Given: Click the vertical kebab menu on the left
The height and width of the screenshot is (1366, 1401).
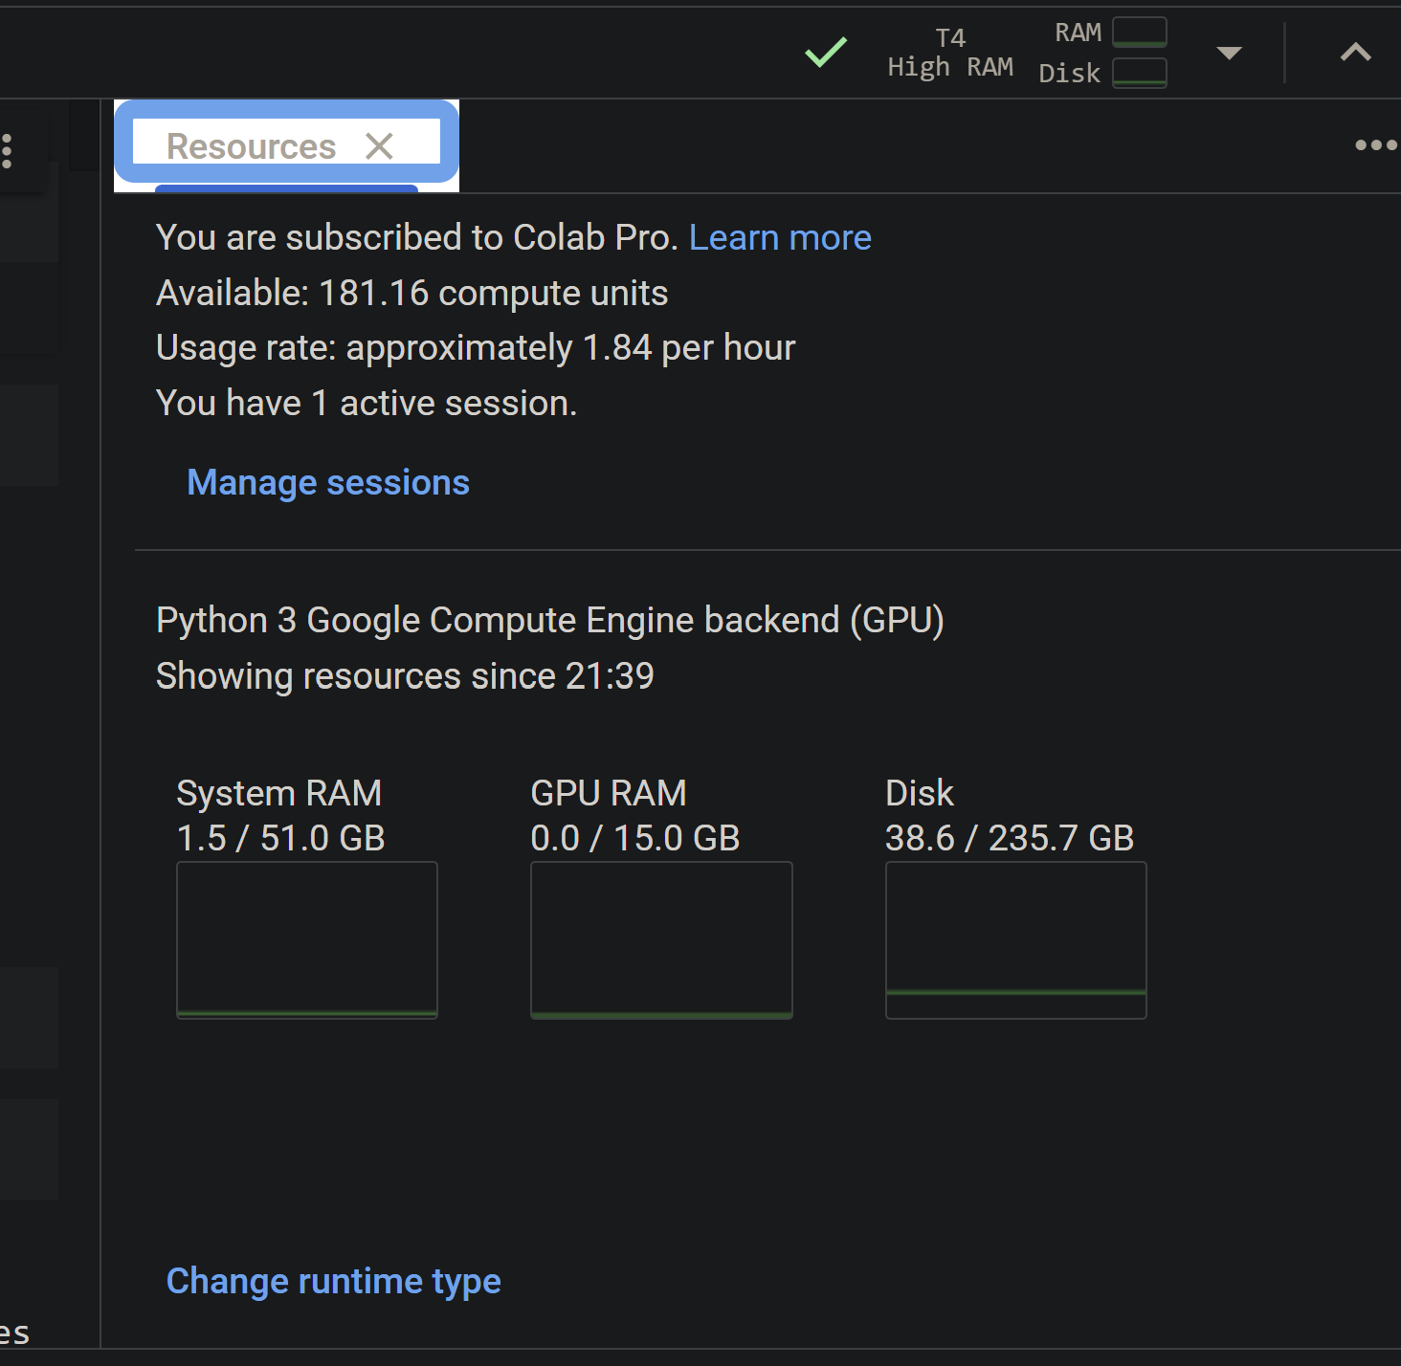Looking at the screenshot, I should tap(8, 148).
